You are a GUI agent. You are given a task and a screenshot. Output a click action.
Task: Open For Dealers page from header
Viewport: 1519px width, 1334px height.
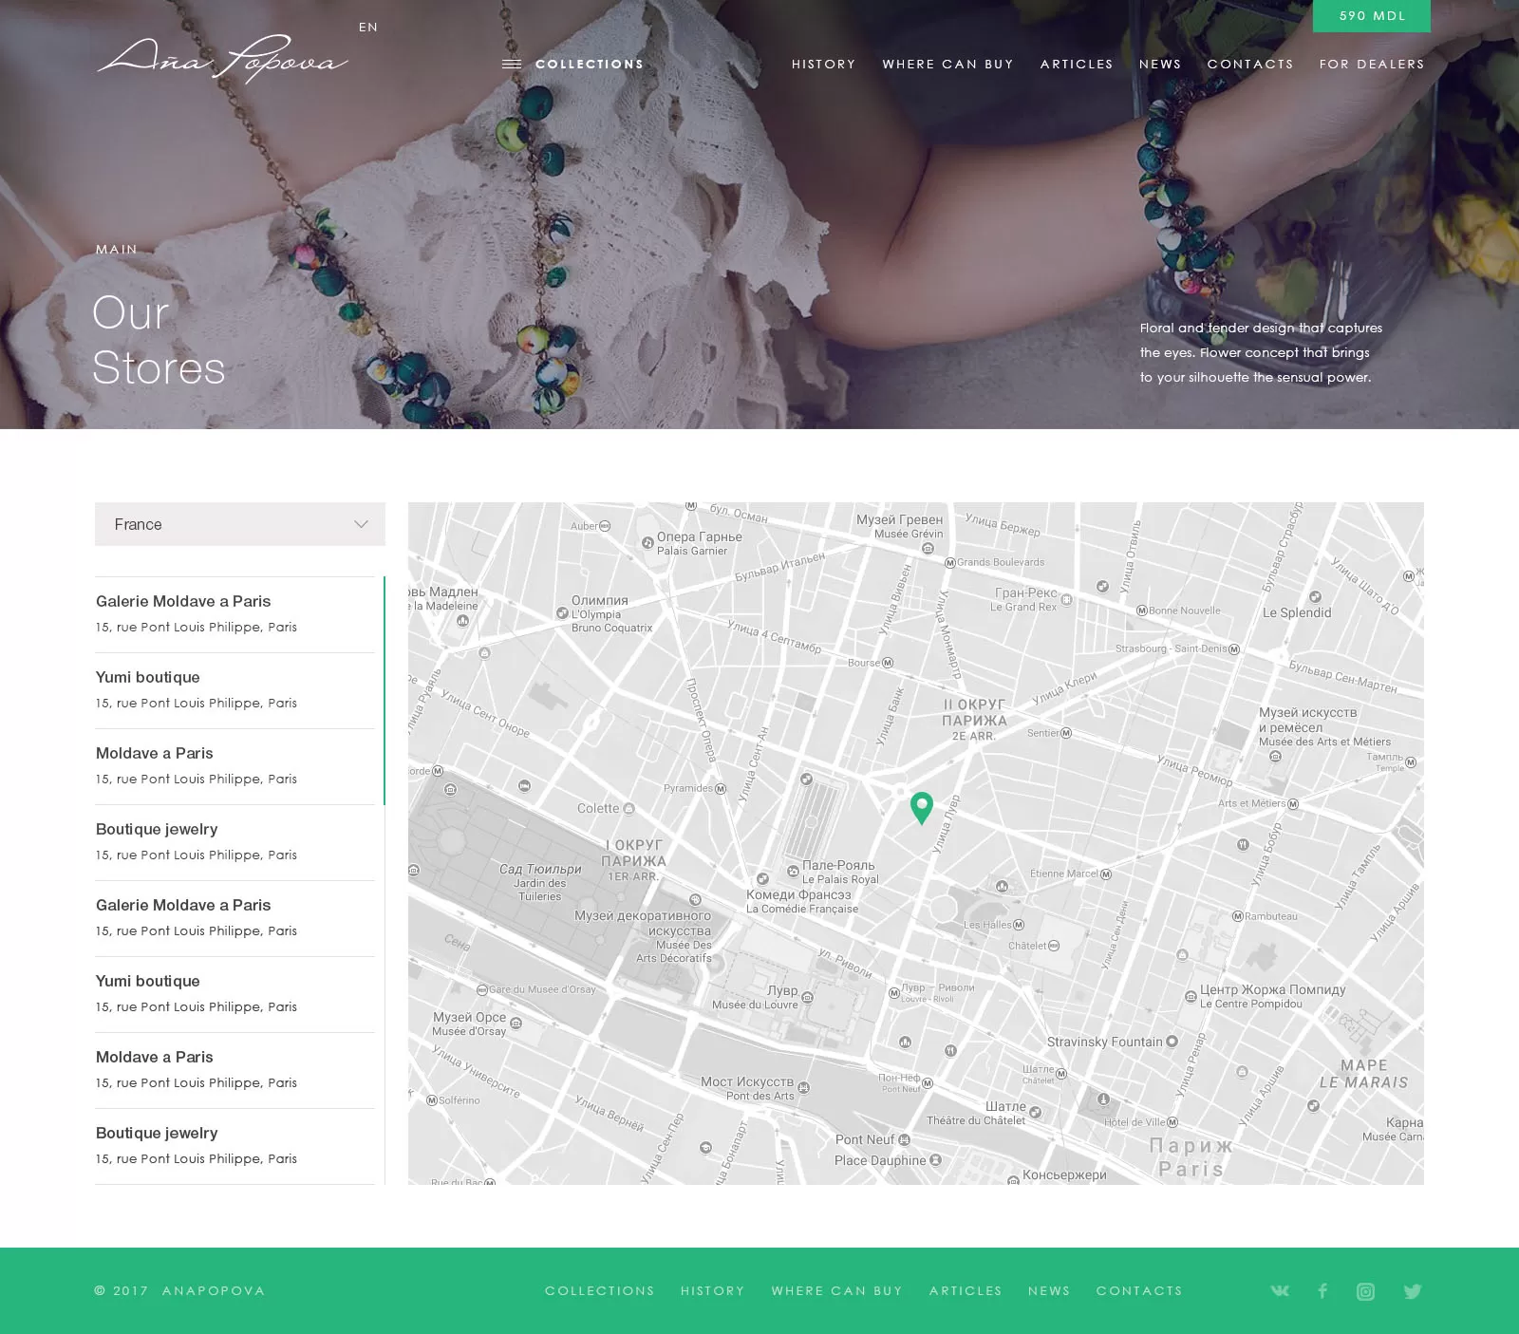pyautogui.click(x=1372, y=65)
